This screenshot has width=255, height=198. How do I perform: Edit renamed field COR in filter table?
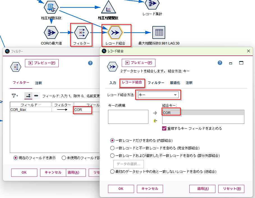pos(87,110)
